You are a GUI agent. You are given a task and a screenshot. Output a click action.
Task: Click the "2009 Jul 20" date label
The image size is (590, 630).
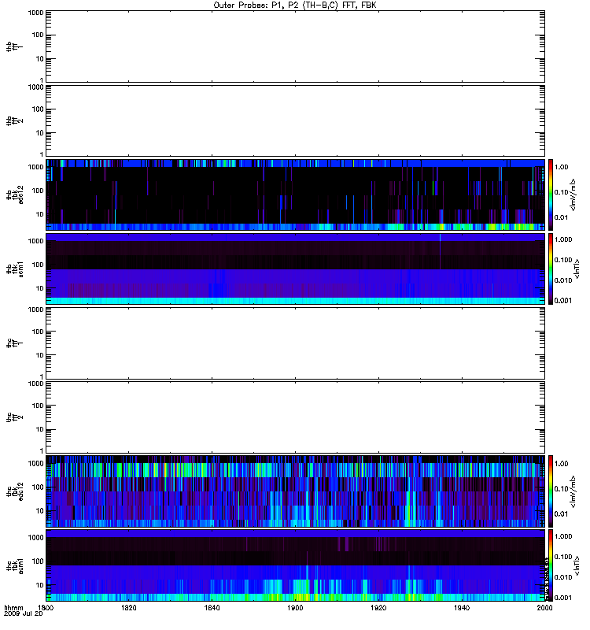click(x=23, y=614)
